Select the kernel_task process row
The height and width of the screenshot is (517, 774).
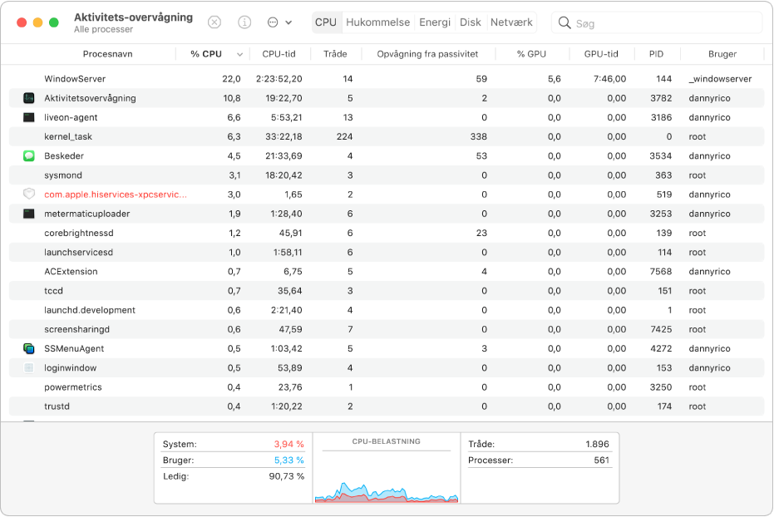pyautogui.click(x=387, y=136)
